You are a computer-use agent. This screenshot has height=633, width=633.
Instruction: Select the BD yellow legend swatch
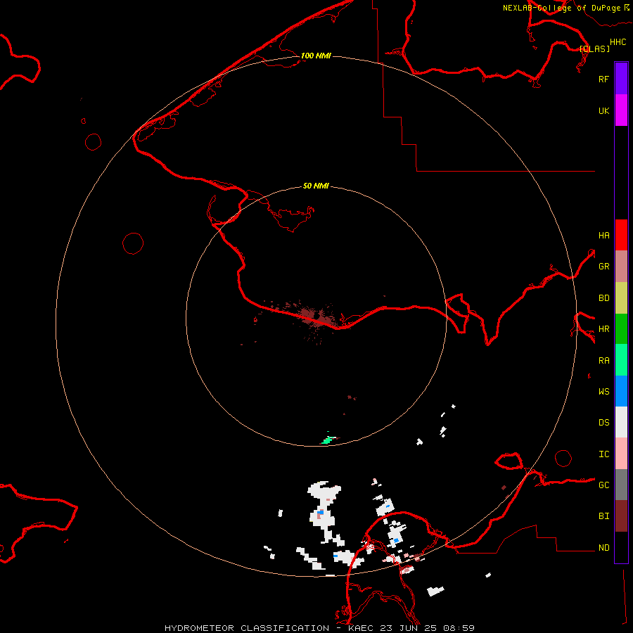pyautogui.click(x=621, y=298)
